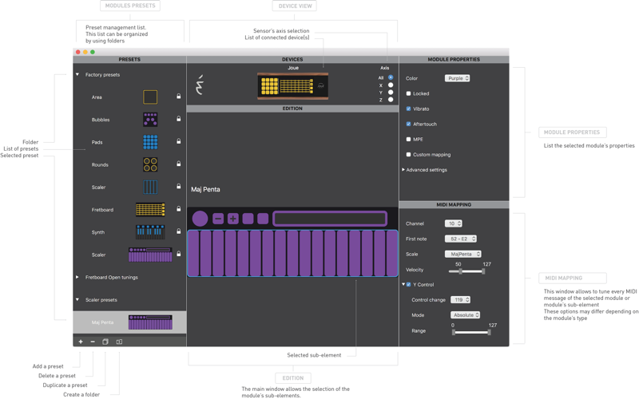Select the Synth preset icon
Viewport: 639px width, 399px height.
point(150,231)
